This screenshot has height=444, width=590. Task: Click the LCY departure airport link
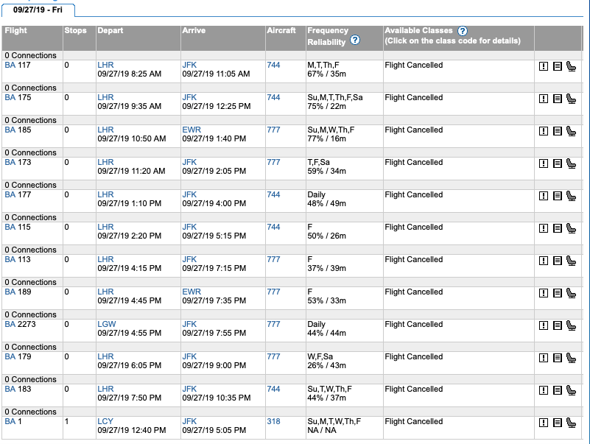[105, 421]
